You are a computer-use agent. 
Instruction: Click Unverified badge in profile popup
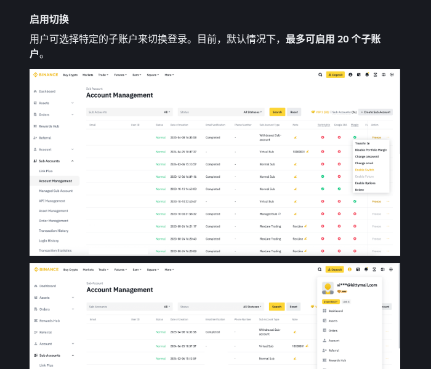tap(331, 301)
